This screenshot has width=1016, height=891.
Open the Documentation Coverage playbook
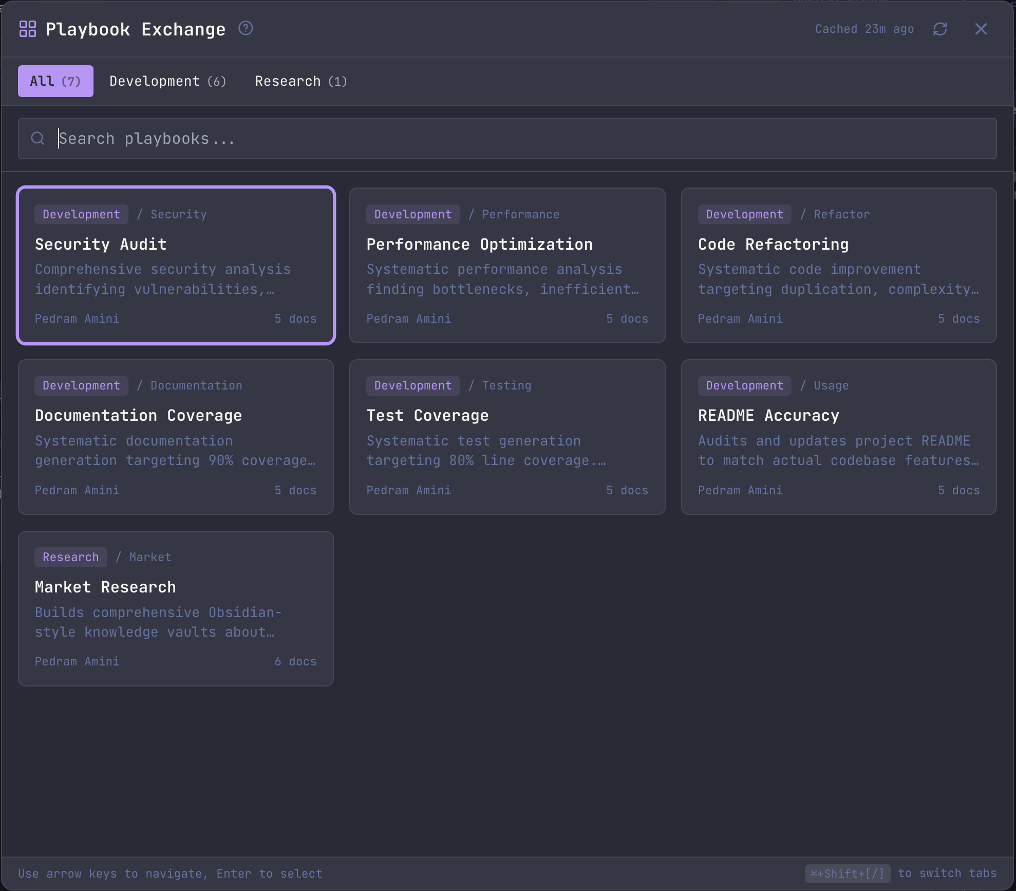click(176, 437)
